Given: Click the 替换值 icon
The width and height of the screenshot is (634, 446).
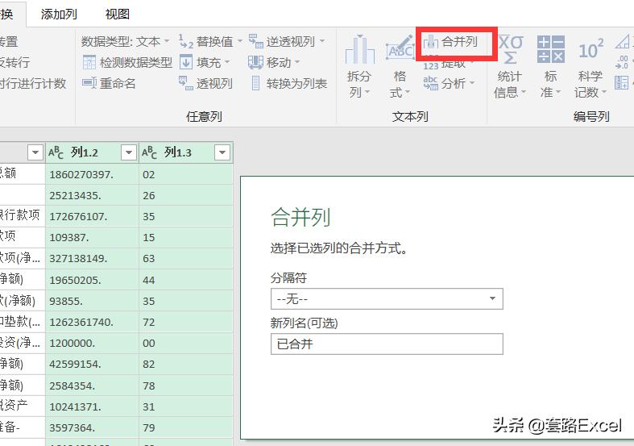Looking at the screenshot, I should 186,41.
